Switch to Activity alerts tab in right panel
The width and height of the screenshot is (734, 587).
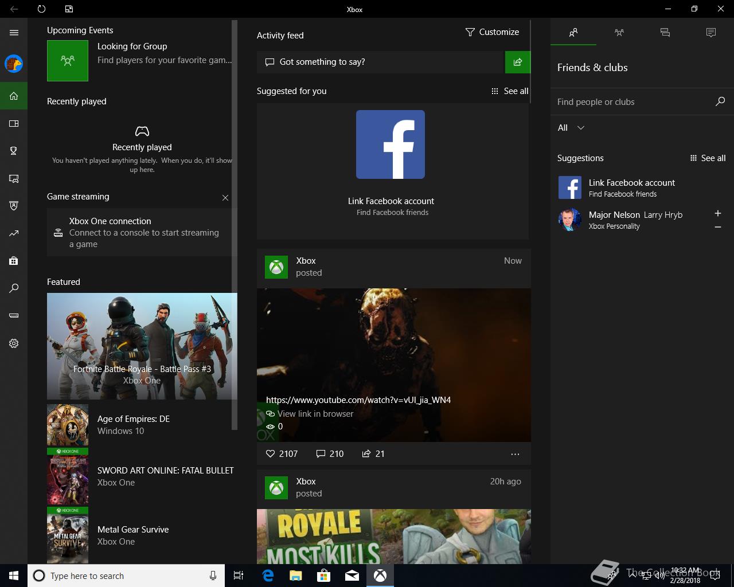[x=711, y=33]
